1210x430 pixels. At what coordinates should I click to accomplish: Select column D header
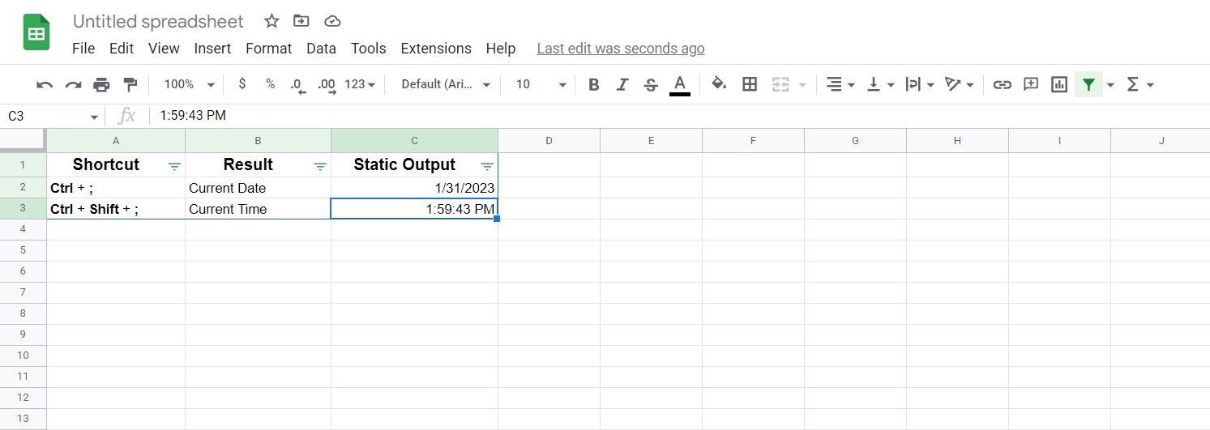tap(549, 141)
